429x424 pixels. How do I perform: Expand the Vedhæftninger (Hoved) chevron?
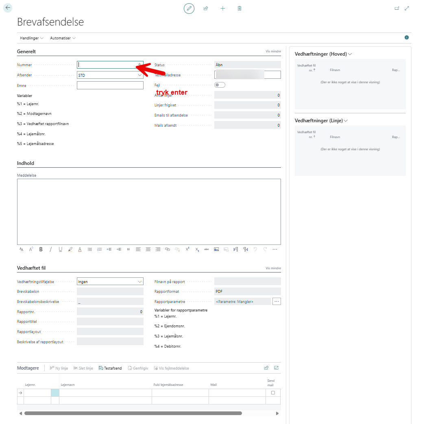pos(350,54)
